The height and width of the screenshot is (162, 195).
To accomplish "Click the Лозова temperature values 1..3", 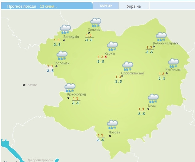I will pyautogui.click(x=100, y=135).
